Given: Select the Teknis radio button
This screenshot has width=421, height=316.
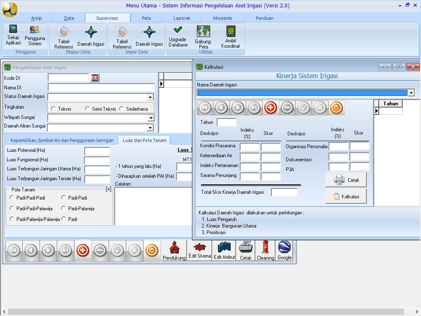Looking at the screenshot, I should coord(53,109).
